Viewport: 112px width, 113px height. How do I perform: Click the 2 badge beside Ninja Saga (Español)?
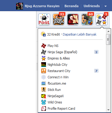(x=96, y=52)
